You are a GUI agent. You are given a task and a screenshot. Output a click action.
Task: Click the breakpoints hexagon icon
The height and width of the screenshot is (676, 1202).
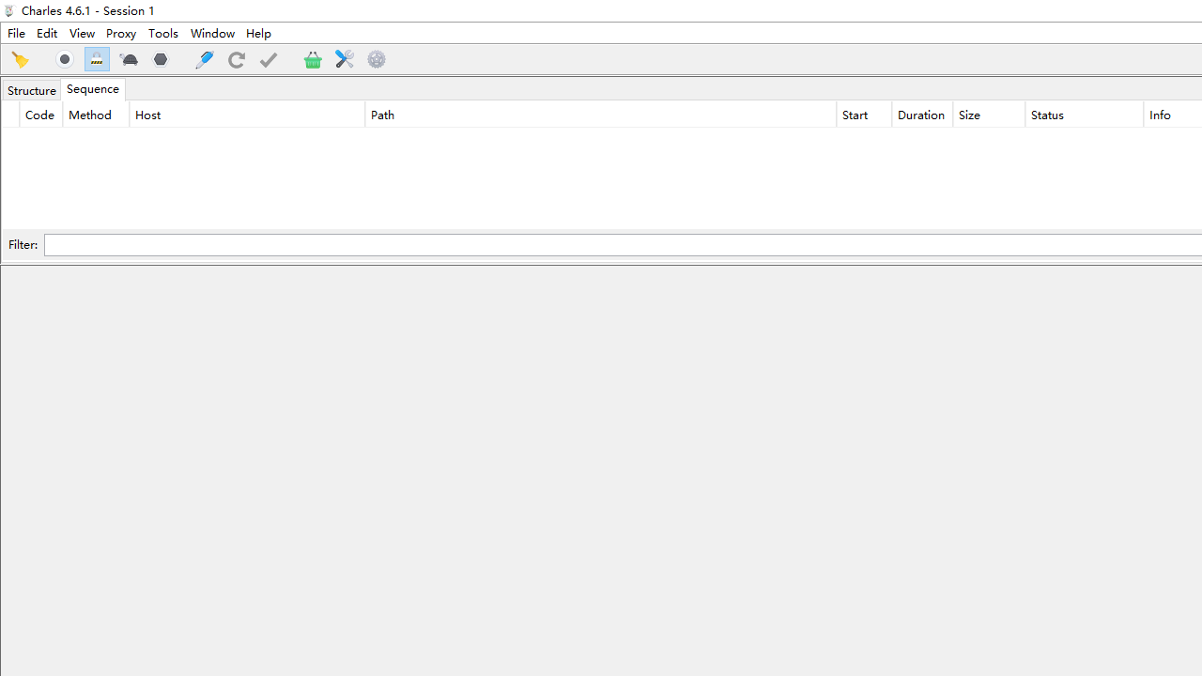click(161, 60)
